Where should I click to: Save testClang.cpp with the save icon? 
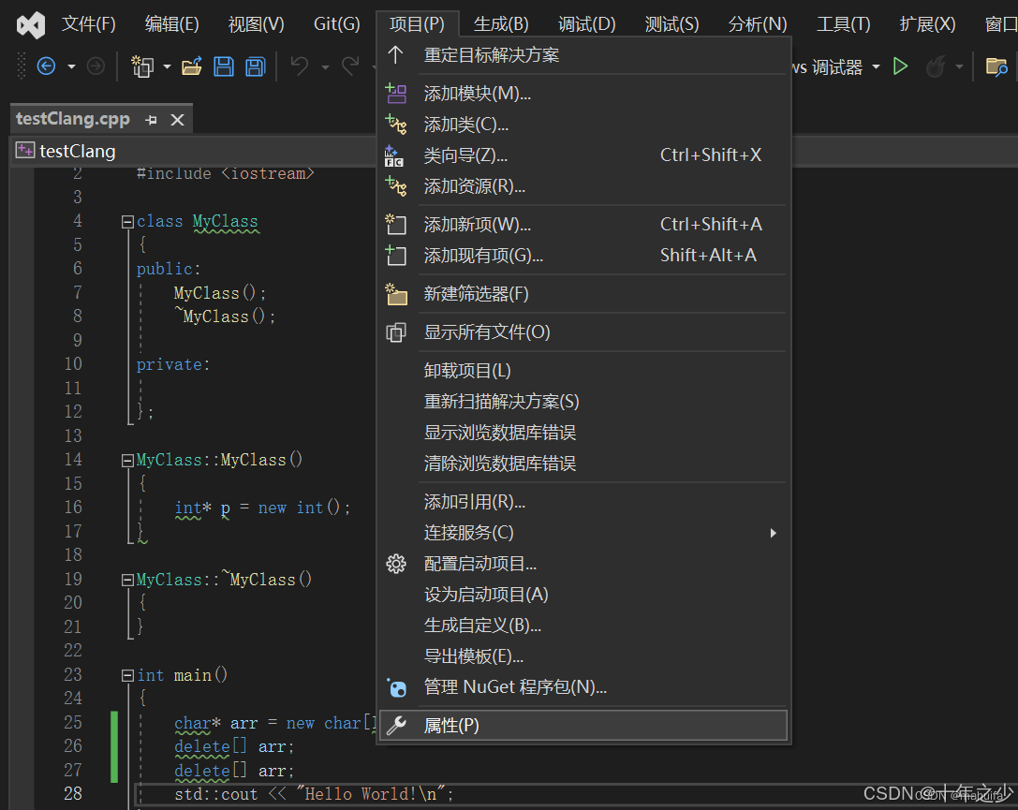[225, 66]
